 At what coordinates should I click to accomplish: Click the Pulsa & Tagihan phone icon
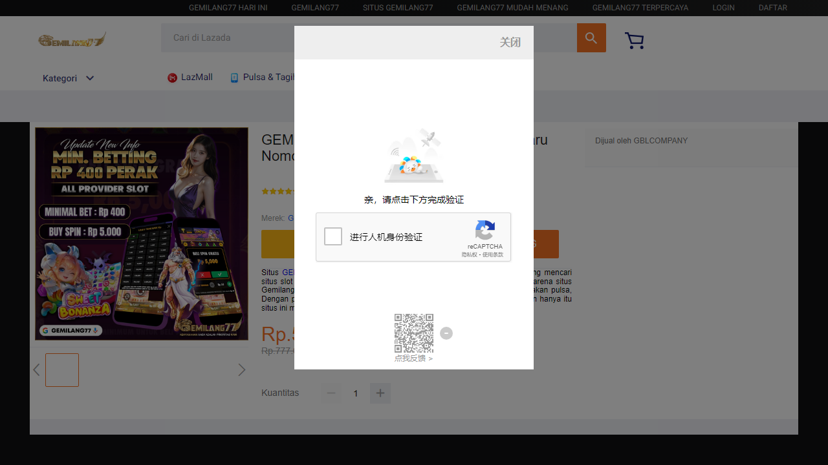coord(234,77)
